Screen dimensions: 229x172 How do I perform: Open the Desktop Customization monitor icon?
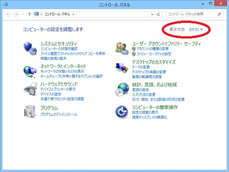(x=122, y=67)
